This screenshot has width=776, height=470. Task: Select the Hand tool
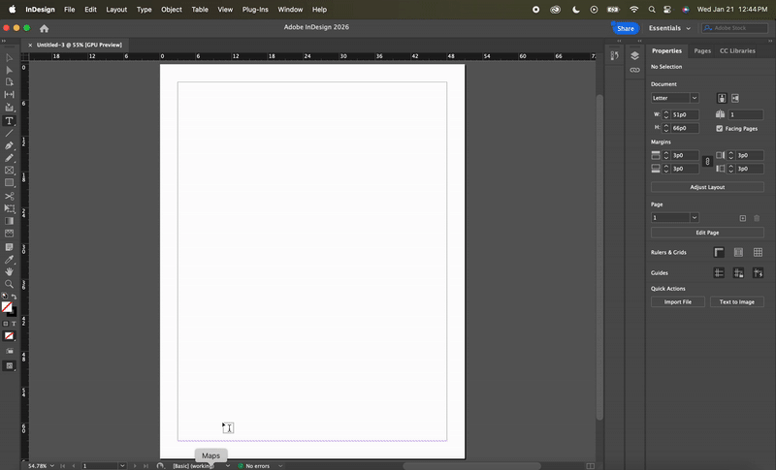(x=9, y=271)
